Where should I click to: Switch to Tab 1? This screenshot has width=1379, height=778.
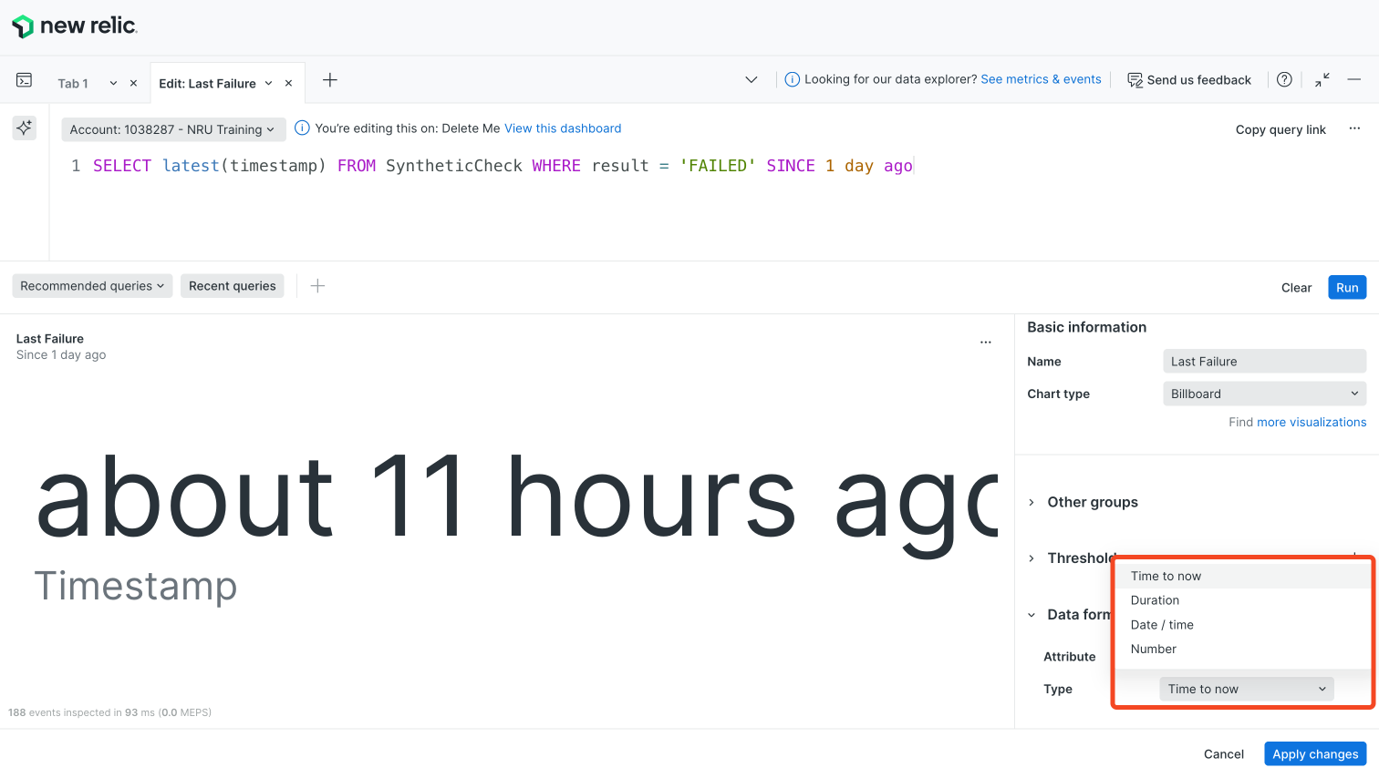click(x=73, y=83)
